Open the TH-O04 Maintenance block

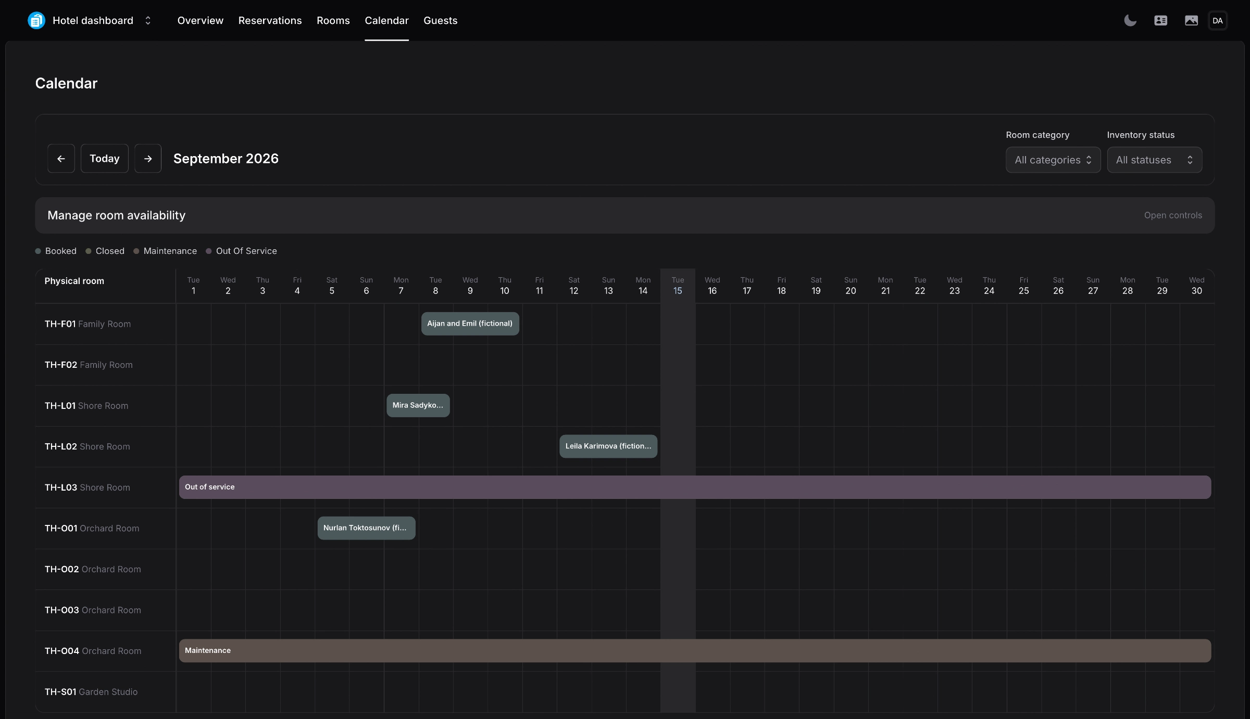[695, 650]
